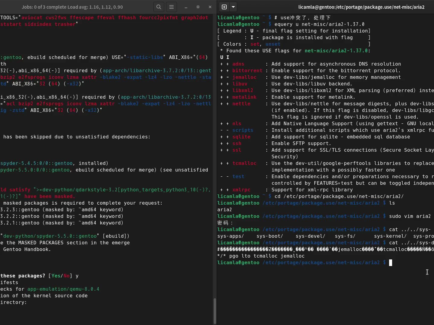
Task: Click the 'adns' USE flag name
Action: (238, 64)
